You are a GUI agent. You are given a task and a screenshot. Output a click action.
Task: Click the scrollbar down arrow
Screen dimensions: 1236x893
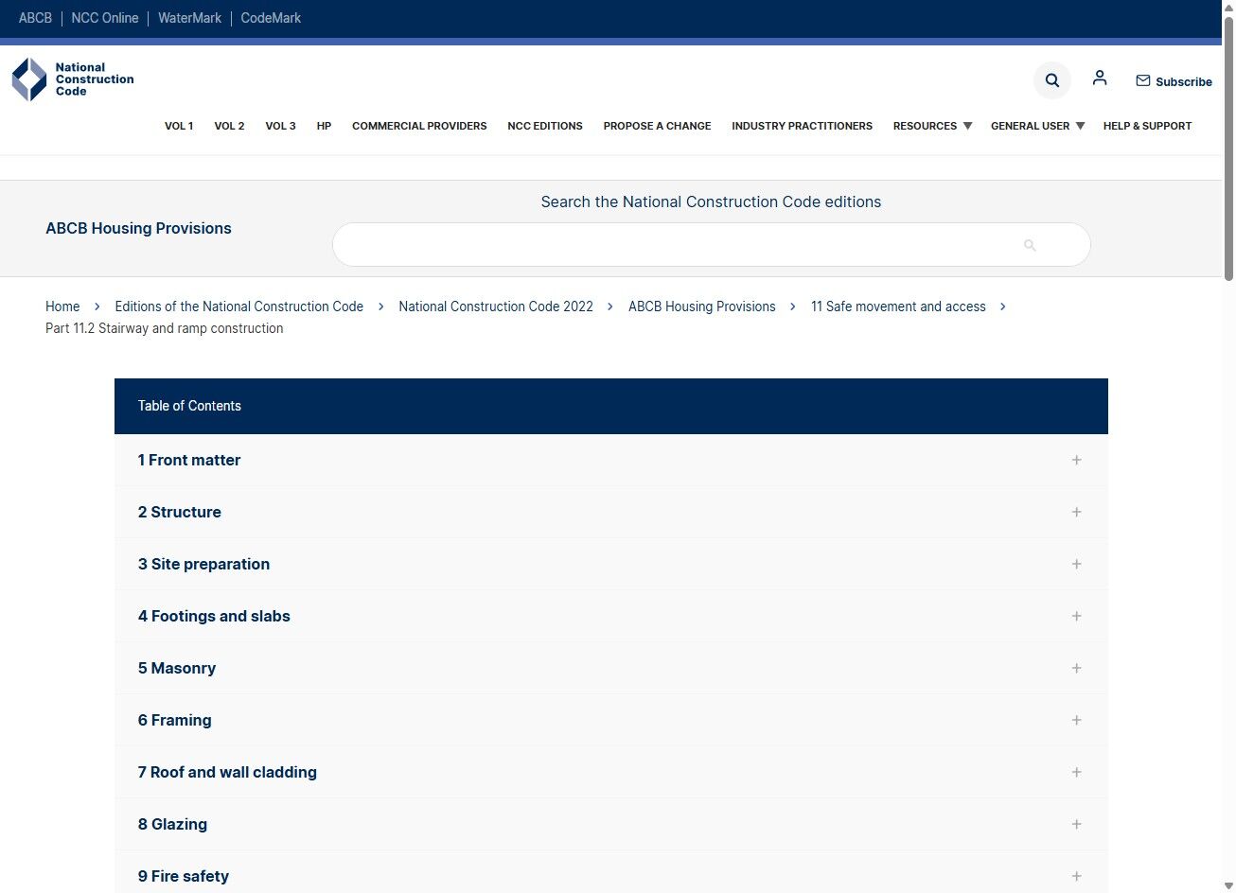(x=1228, y=885)
